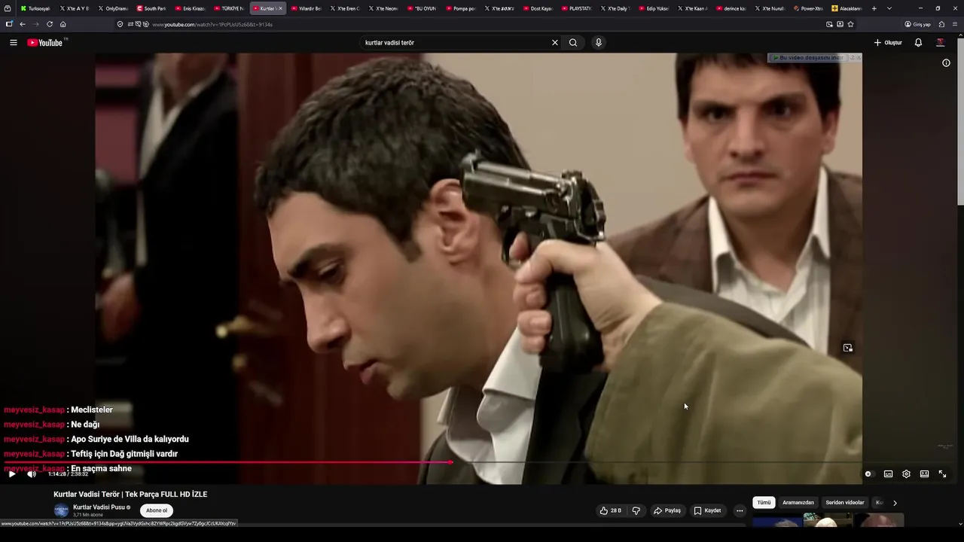This screenshot has width=964, height=542.
Task: Switch to Turksosyal browser tab
Action: pyautogui.click(x=35, y=8)
